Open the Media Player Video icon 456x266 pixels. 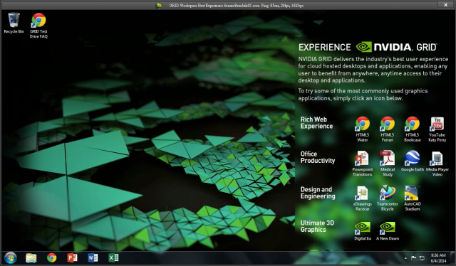pos(437,164)
